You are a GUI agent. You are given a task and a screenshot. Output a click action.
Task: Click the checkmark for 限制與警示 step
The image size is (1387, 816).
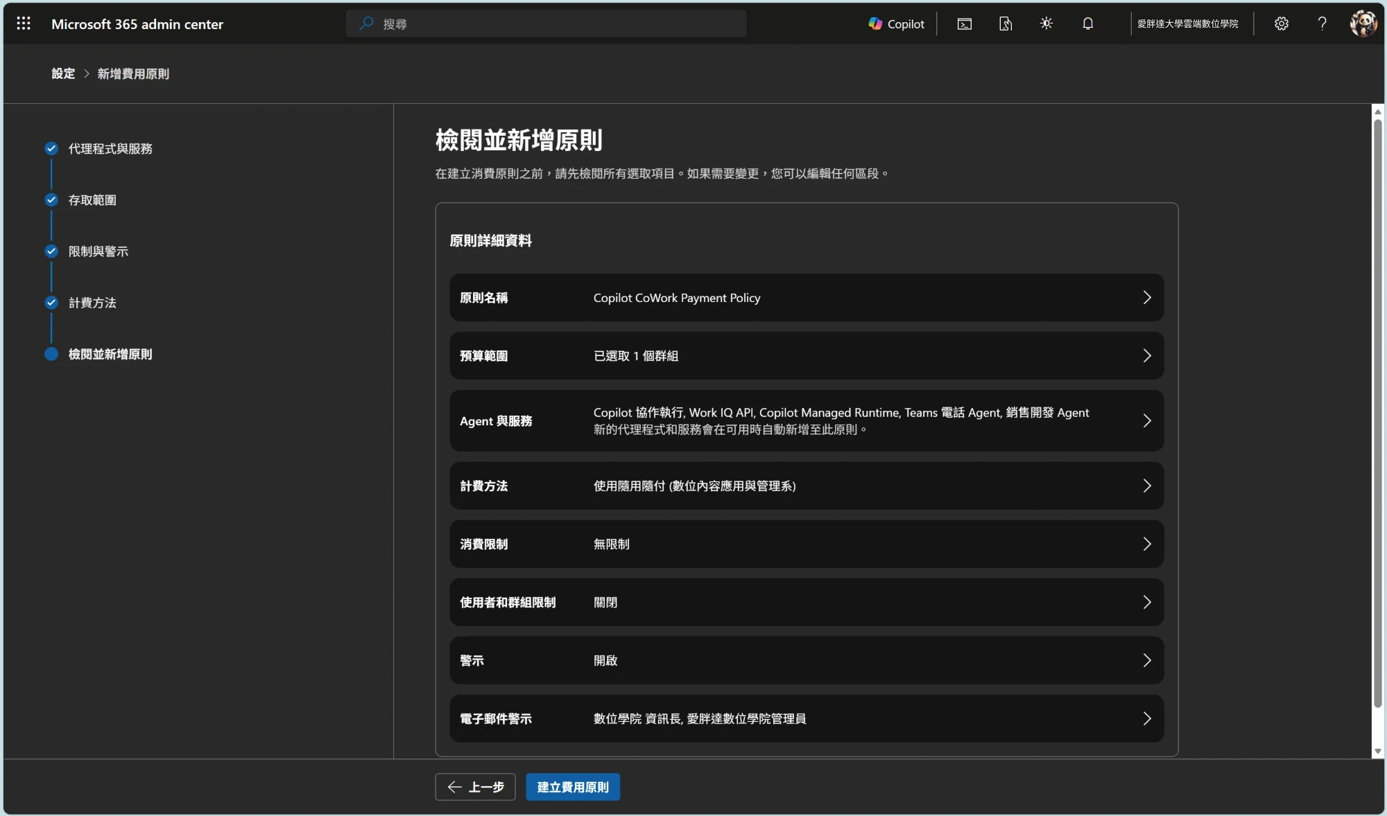tap(51, 251)
